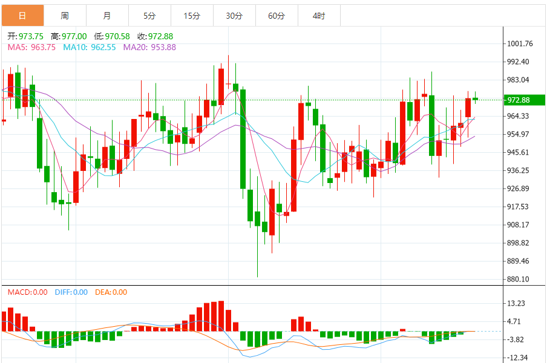Click the -3.82 MACD axis label
Screen dimensions: 547x363
(514, 339)
